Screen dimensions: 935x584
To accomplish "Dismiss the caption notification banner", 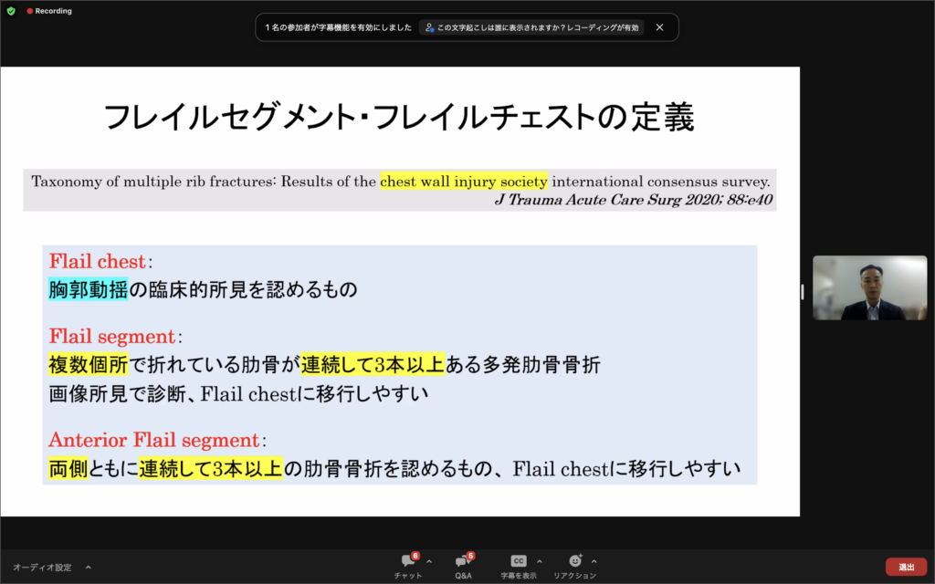I will click(659, 27).
